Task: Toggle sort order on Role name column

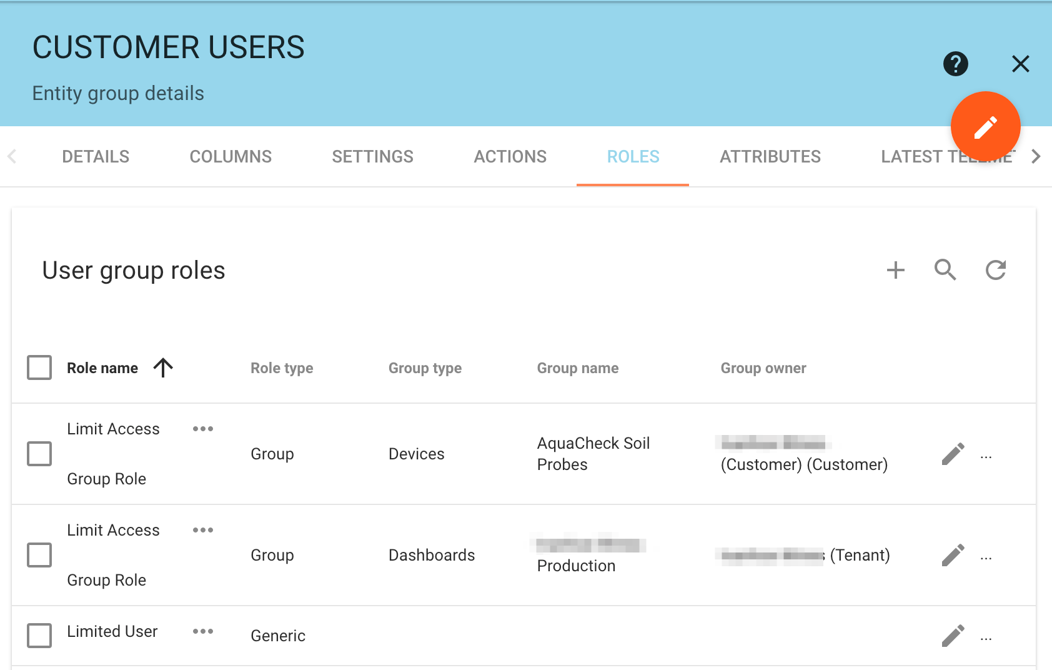Action: [x=163, y=367]
